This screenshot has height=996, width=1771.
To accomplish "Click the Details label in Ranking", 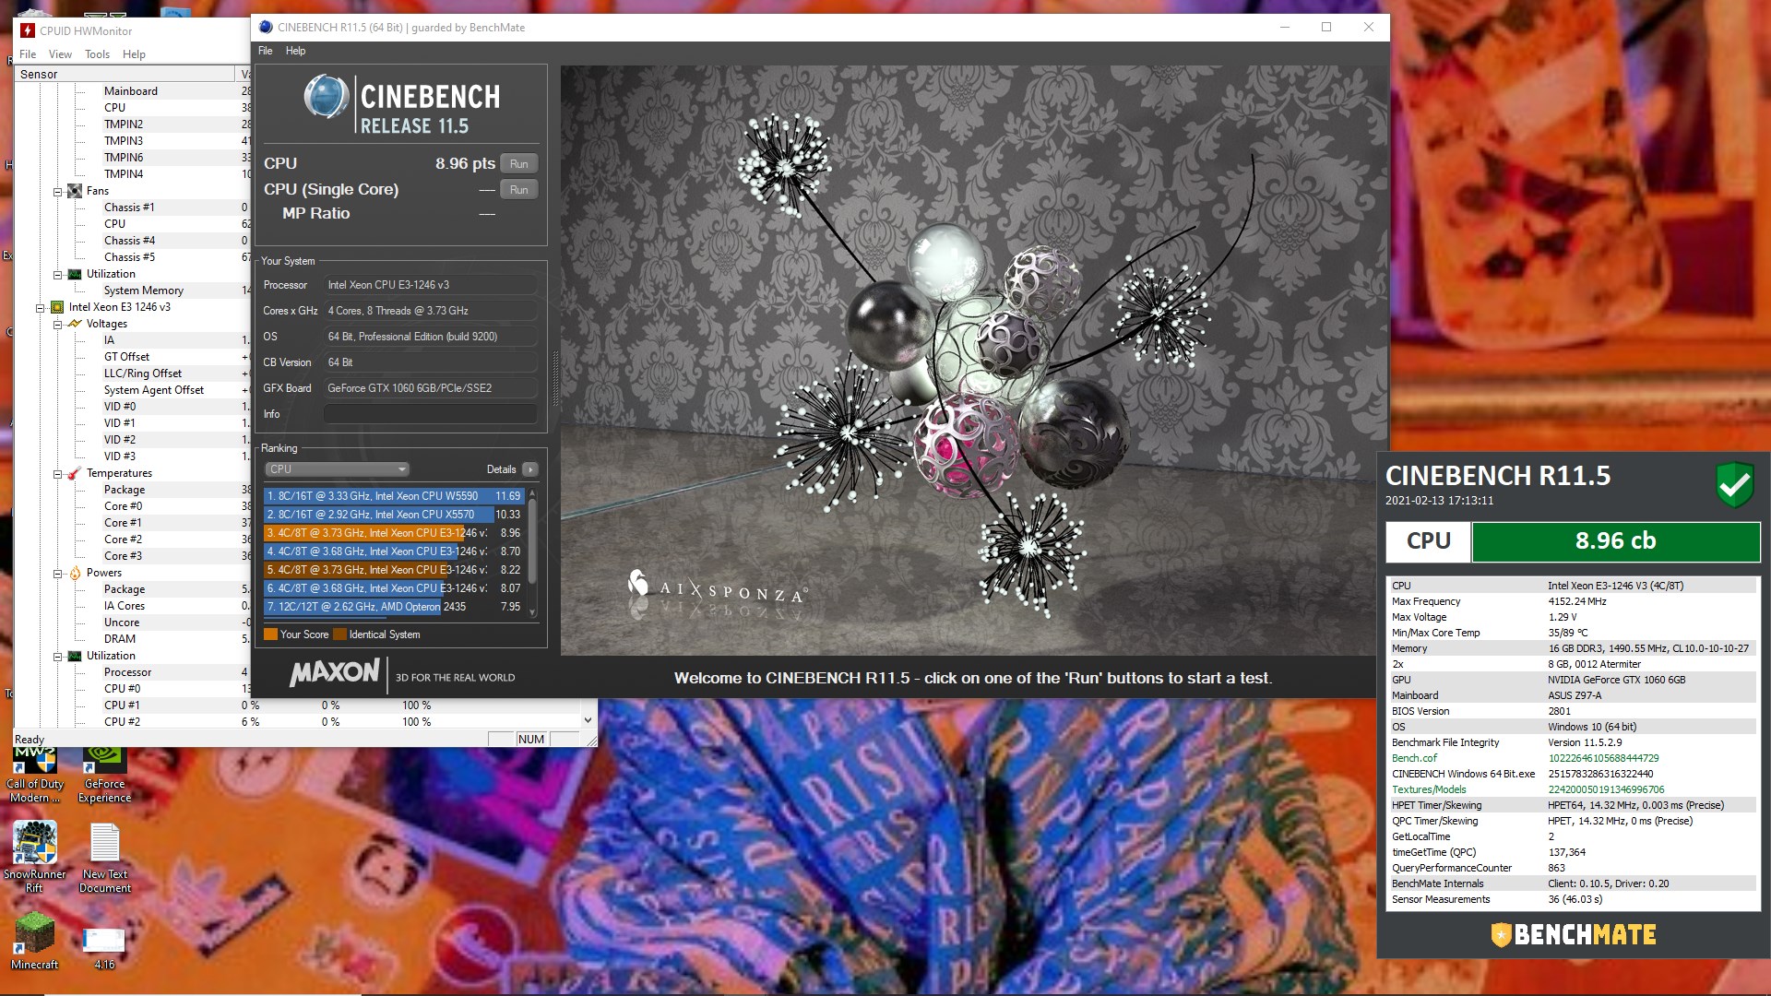I will pos(501,469).
